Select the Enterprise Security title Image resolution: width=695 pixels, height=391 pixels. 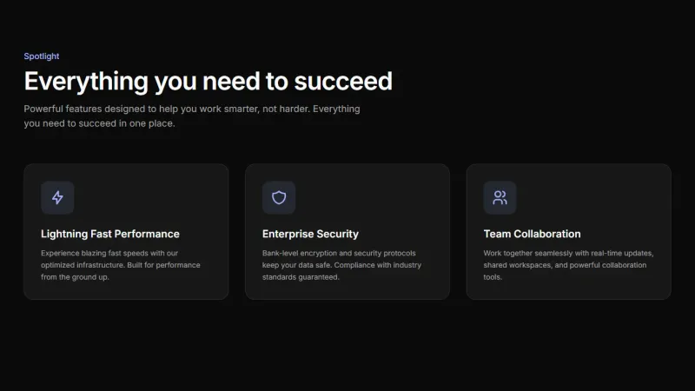pyautogui.click(x=310, y=234)
